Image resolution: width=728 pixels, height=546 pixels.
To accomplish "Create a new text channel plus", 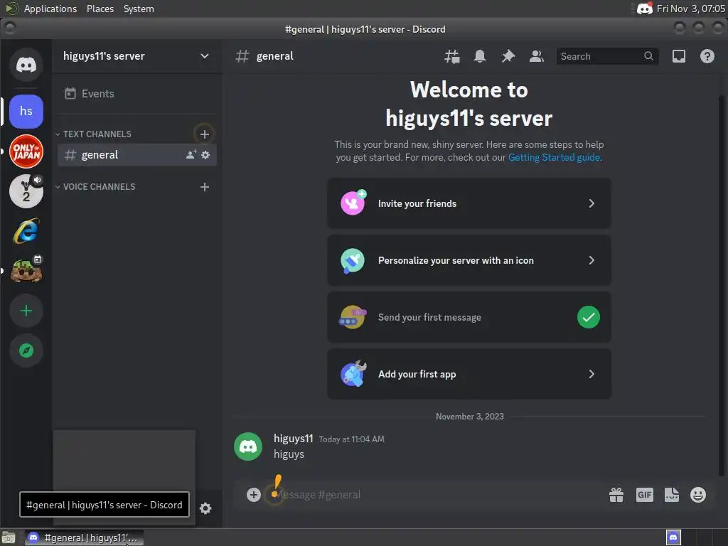I will tap(204, 134).
